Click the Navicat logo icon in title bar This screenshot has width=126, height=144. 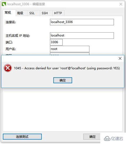pos(4,4)
